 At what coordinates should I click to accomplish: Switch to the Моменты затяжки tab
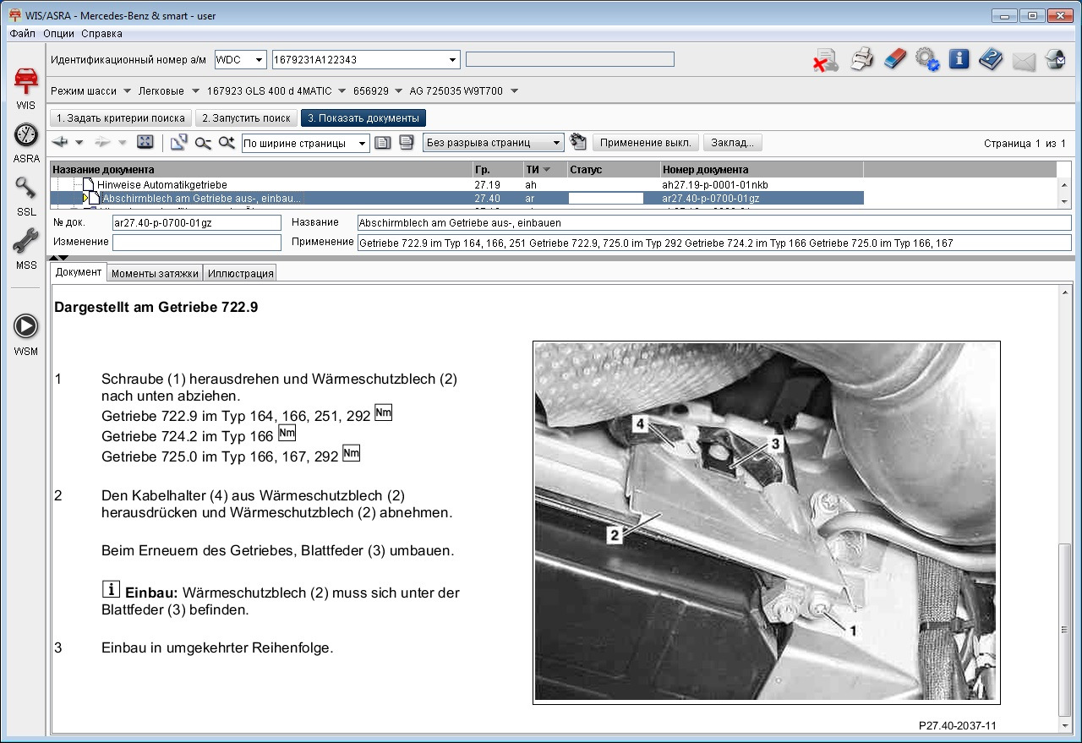click(x=155, y=273)
